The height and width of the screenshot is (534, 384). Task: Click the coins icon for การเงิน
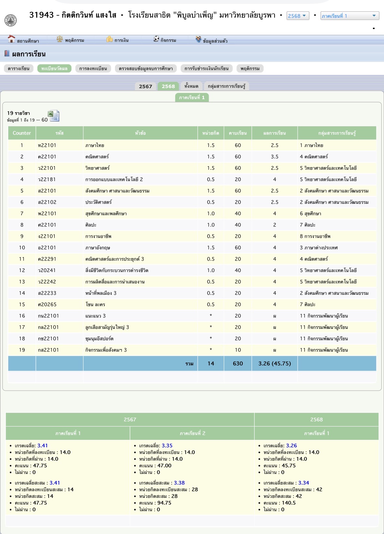(109, 39)
